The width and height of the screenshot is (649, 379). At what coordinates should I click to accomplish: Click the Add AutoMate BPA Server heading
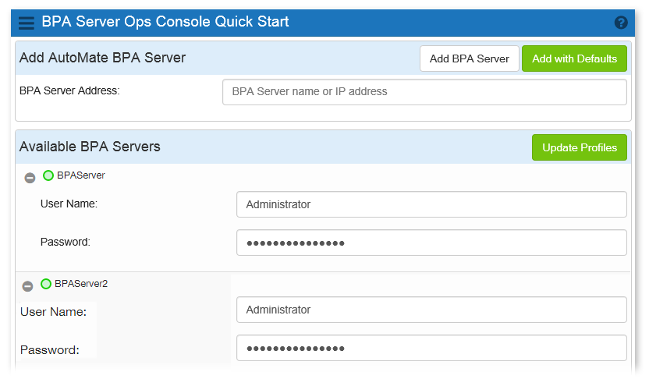103,58
